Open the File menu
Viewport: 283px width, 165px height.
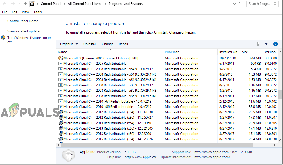pyautogui.click(x=5, y=12)
